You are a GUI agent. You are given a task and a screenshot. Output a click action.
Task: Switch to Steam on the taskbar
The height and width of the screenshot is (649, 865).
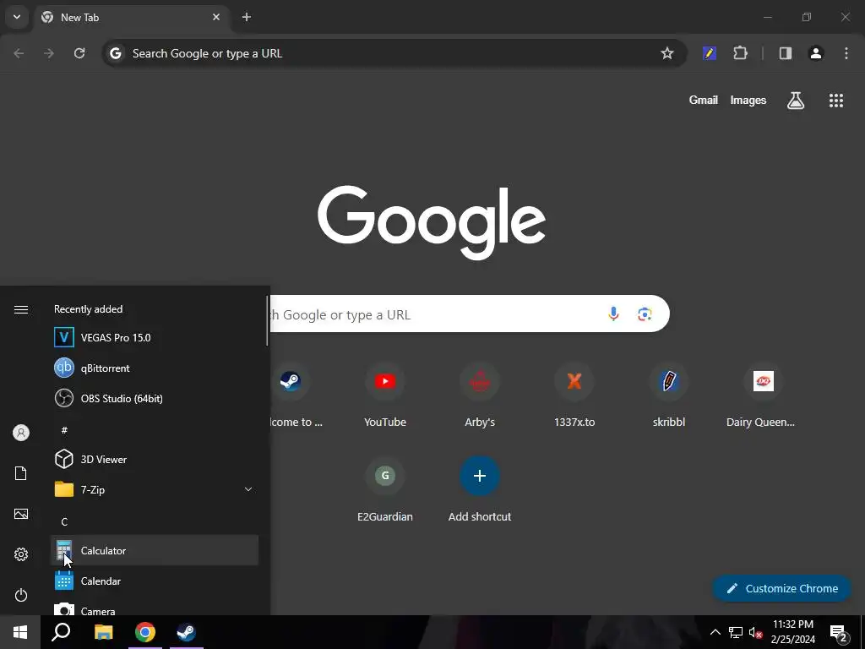(187, 632)
